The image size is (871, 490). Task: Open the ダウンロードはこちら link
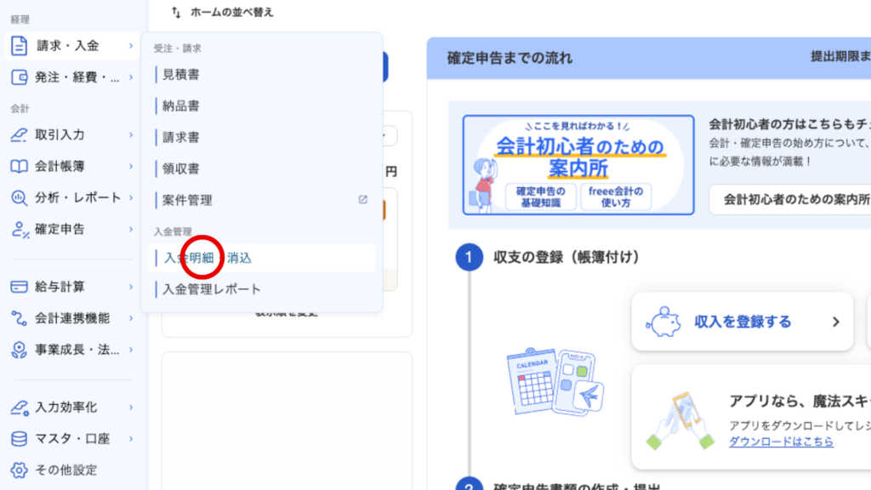point(781,442)
